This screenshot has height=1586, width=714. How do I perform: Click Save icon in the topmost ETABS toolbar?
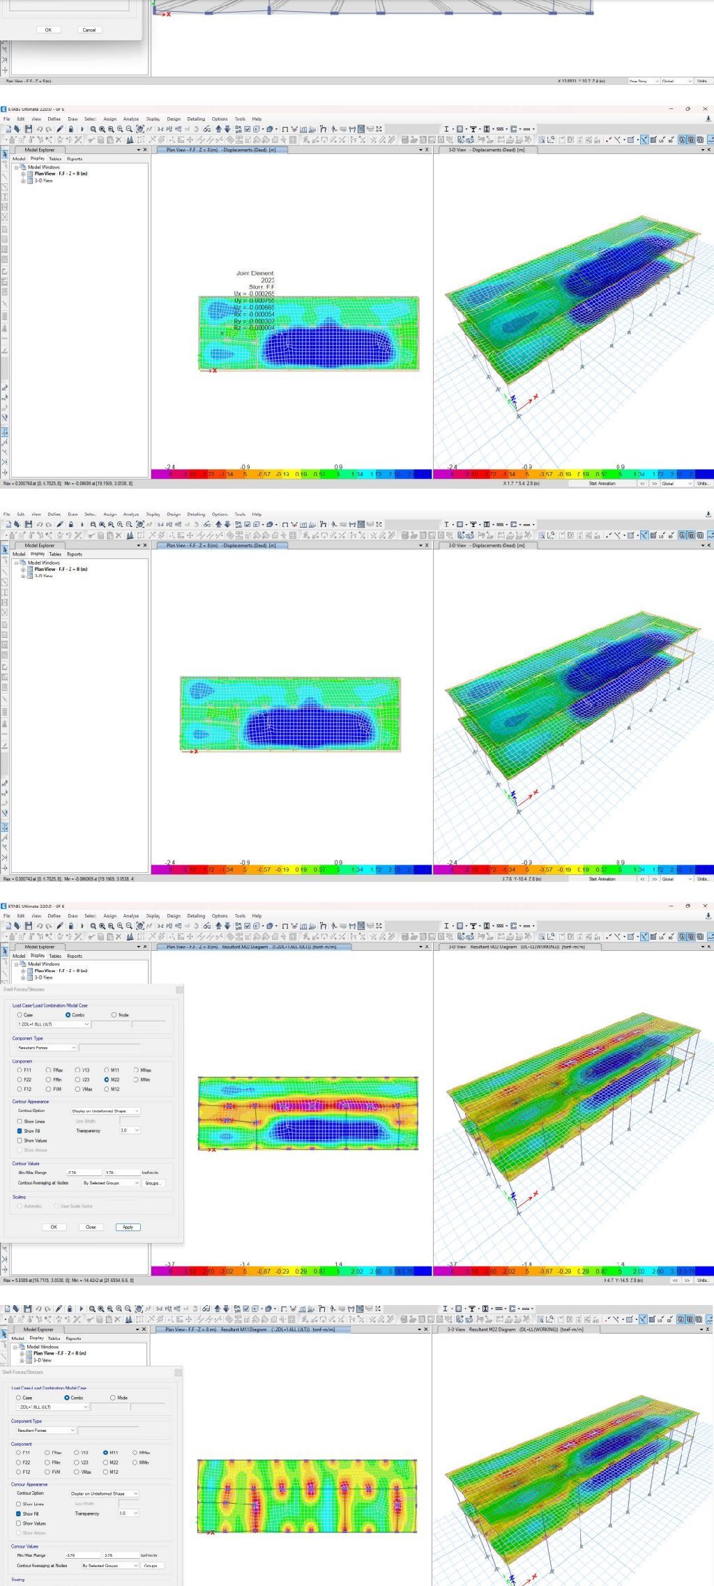(28, 129)
